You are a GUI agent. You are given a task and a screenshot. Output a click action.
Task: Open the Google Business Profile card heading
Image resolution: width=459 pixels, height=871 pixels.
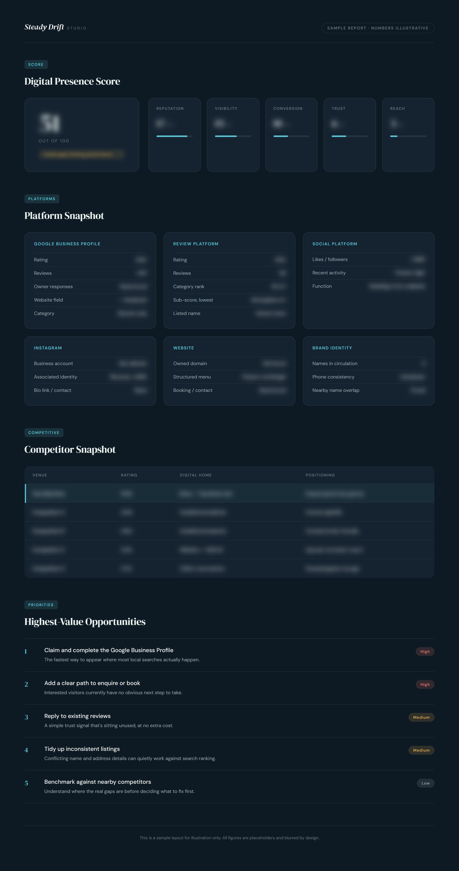67,244
